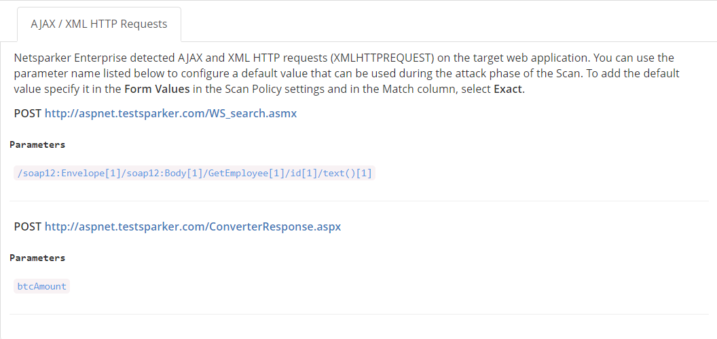
Task: Click the bold Form Values text
Action: tap(157, 89)
